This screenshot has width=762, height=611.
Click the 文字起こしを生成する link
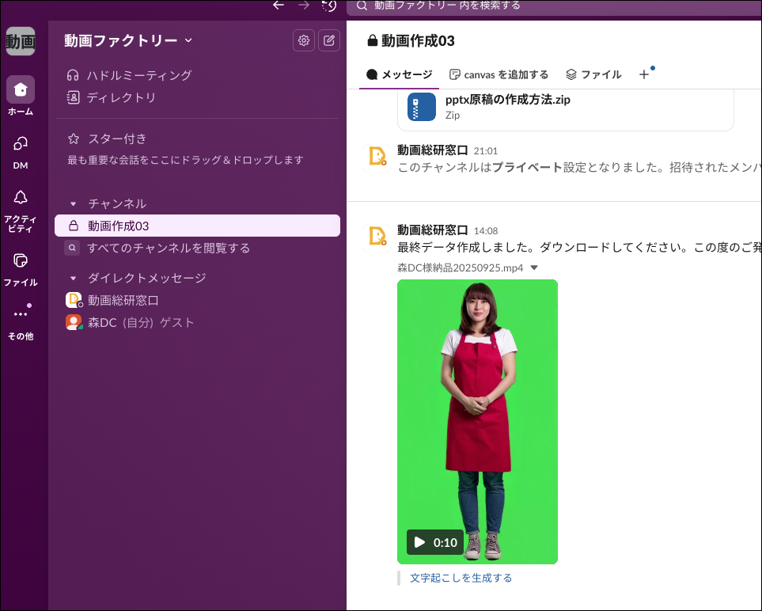click(x=461, y=578)
